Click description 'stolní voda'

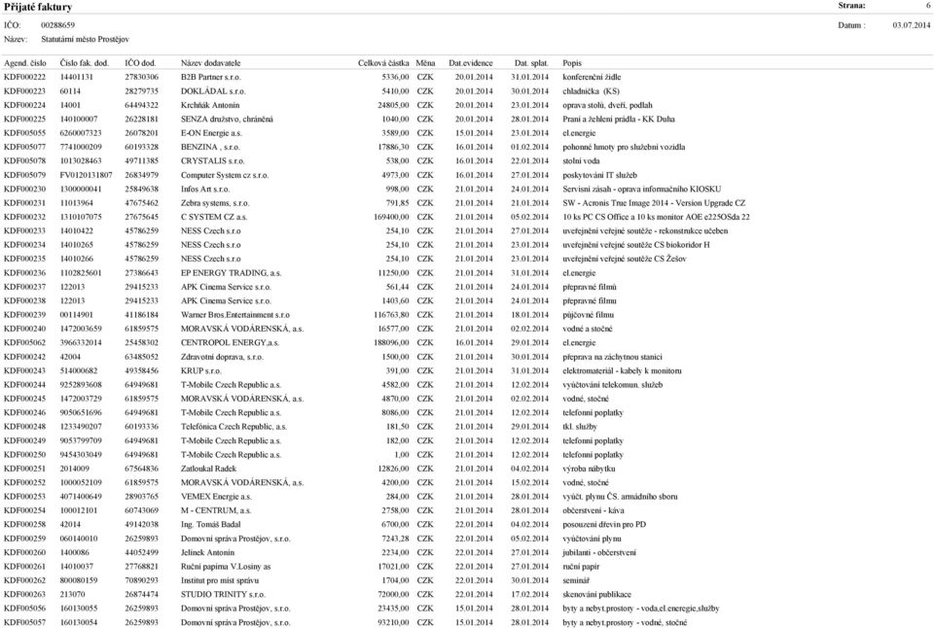click(x=581, y=161)
